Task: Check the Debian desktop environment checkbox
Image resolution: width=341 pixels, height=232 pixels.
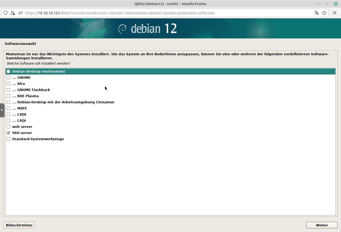Action: (9, 72)
